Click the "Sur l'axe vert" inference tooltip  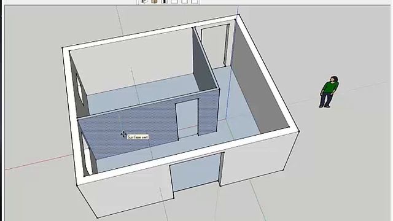[138, 137]
